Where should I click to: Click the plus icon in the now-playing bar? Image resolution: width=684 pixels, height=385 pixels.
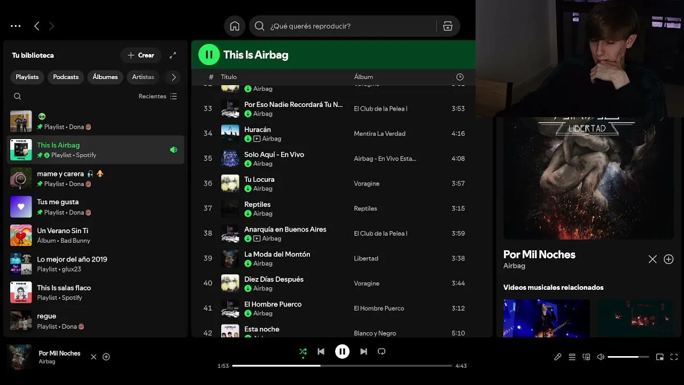point(106,357)
